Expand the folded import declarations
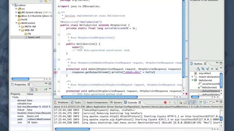The image size is (234, 131). 59,7
